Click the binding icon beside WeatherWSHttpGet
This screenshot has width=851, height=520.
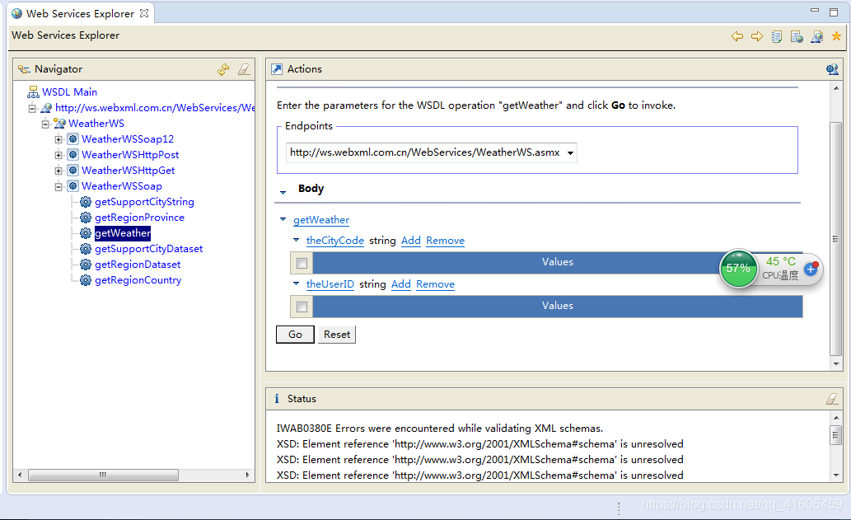(72, 171)
